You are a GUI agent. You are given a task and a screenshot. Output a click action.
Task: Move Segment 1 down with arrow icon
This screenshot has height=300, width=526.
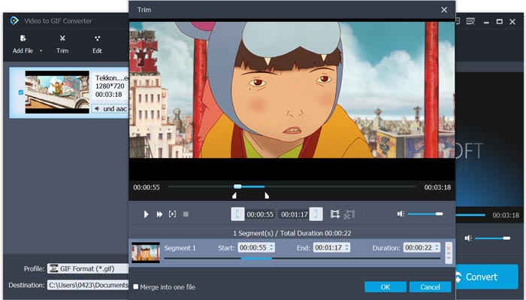tap(449, 258)
